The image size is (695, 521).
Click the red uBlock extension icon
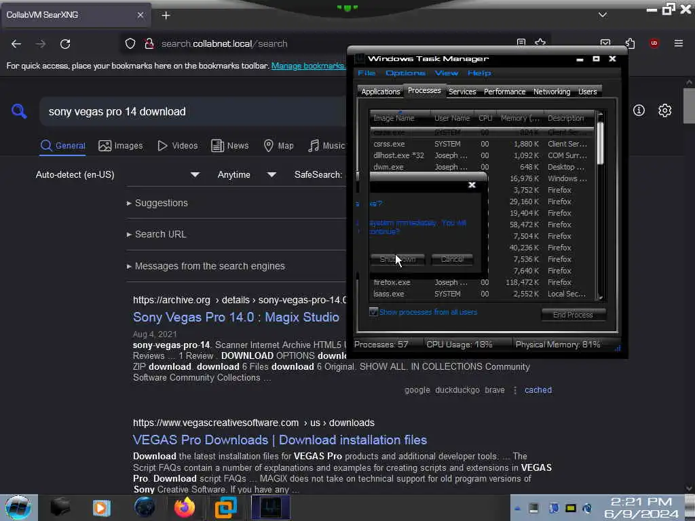tap(654, 43)
